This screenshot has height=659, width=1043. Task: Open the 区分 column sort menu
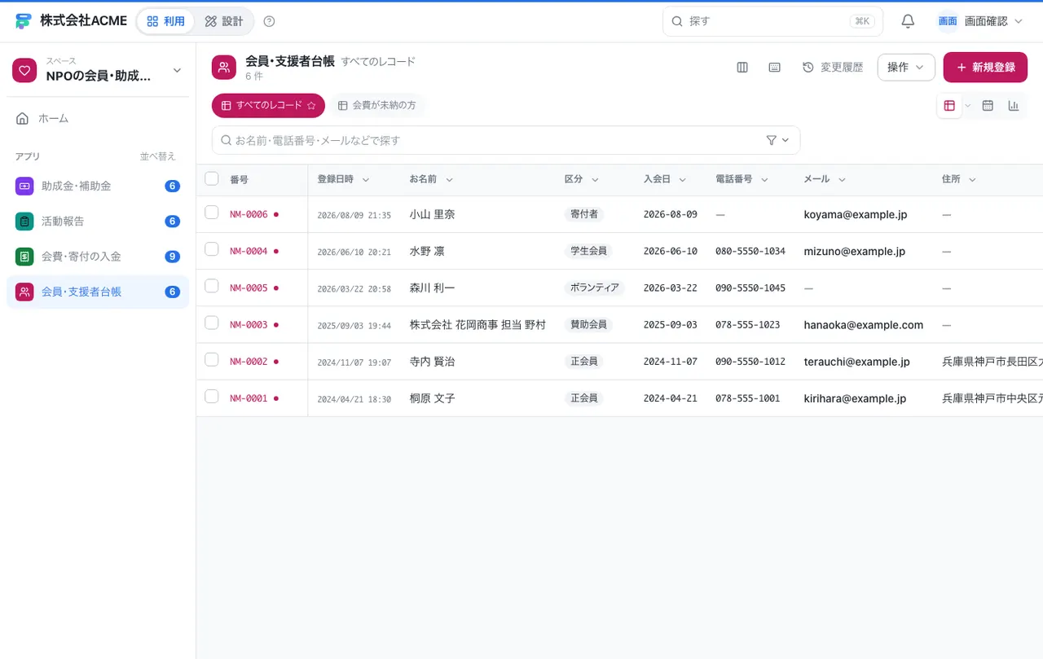coord(595,180)
